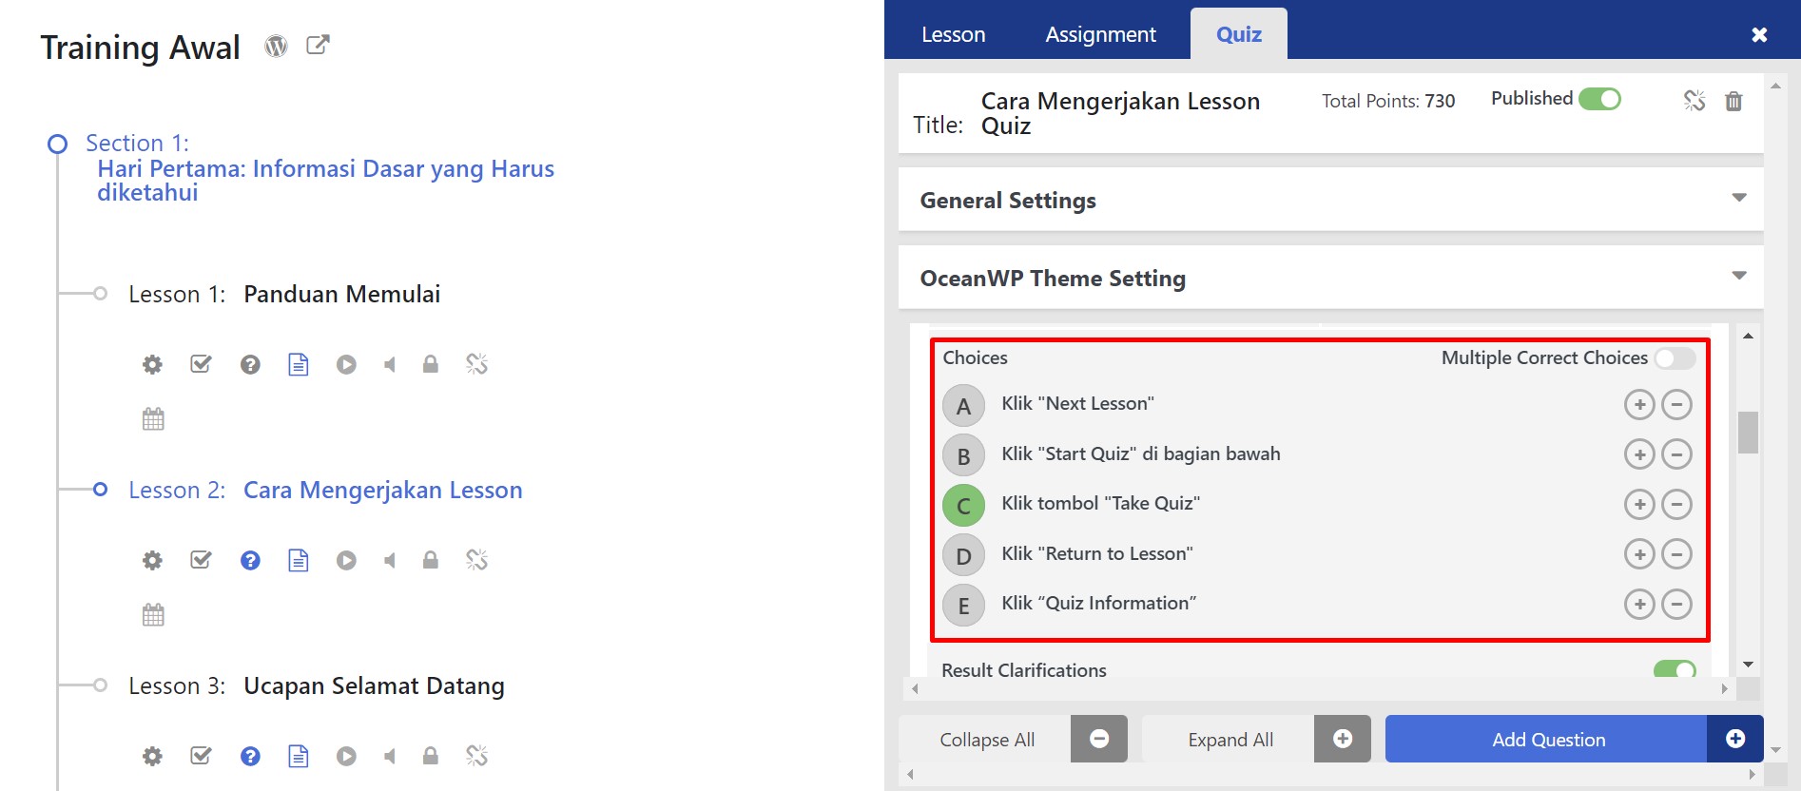This screenshot has width=1801, height=791.
Task: Click Total Points: 730 text
Action: pos(1388,101)
